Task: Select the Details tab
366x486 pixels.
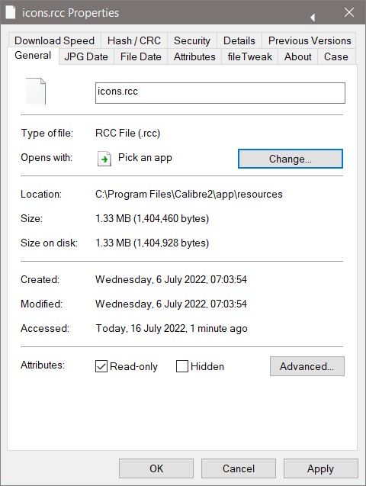Action: 239,40
